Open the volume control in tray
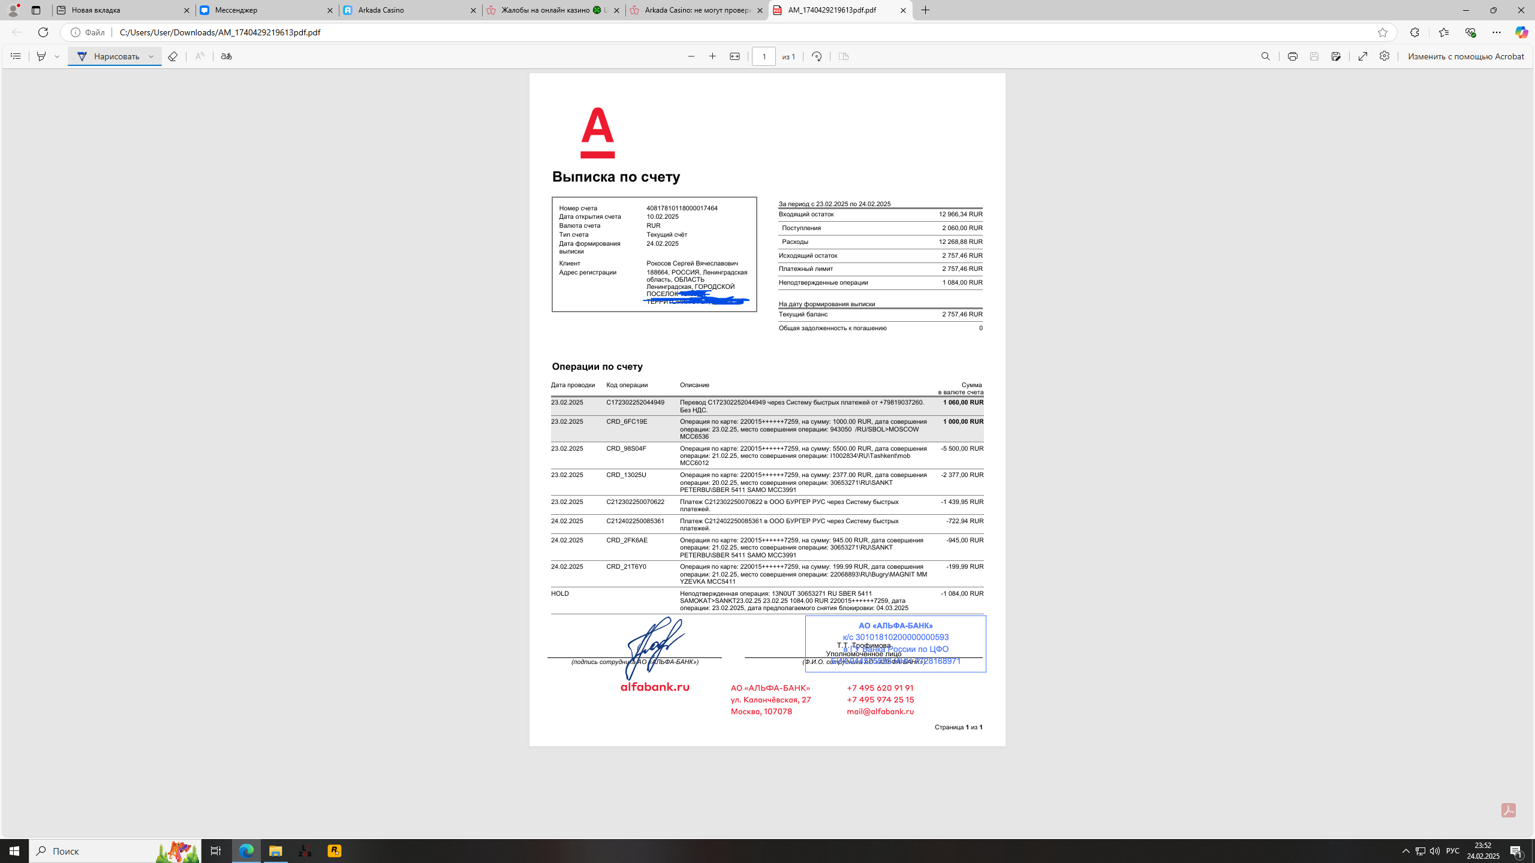Screen dimensions: 1535x863 pos(1435,851)
